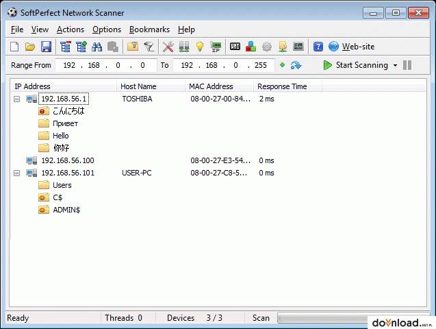The width and height of the screenshot is (436, 329).
Task: Open file with the folder icon
Action: [x=30, y=47]
